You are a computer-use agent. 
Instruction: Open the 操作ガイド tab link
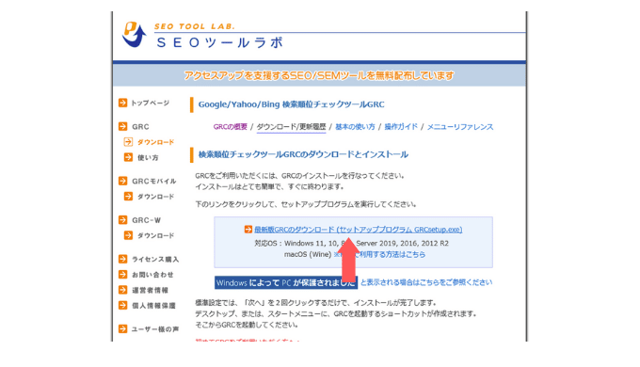pyautogui.click(x=401, y=127)
